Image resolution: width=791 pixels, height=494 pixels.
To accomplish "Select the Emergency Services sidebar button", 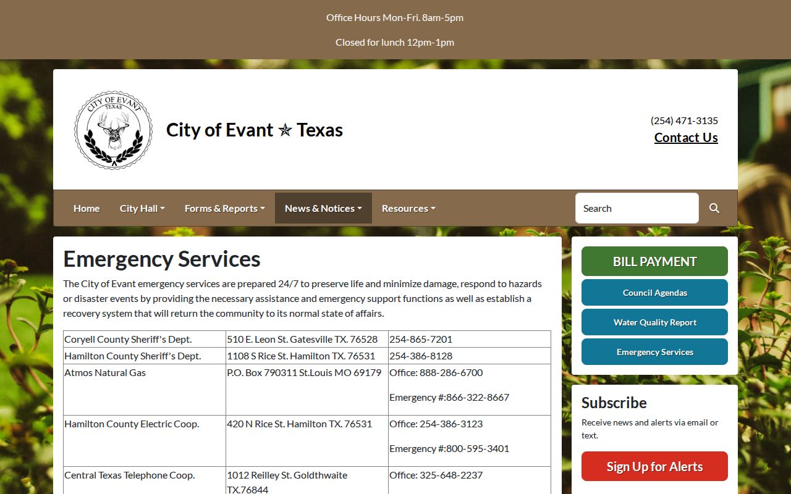I will (x=654, y=352).
